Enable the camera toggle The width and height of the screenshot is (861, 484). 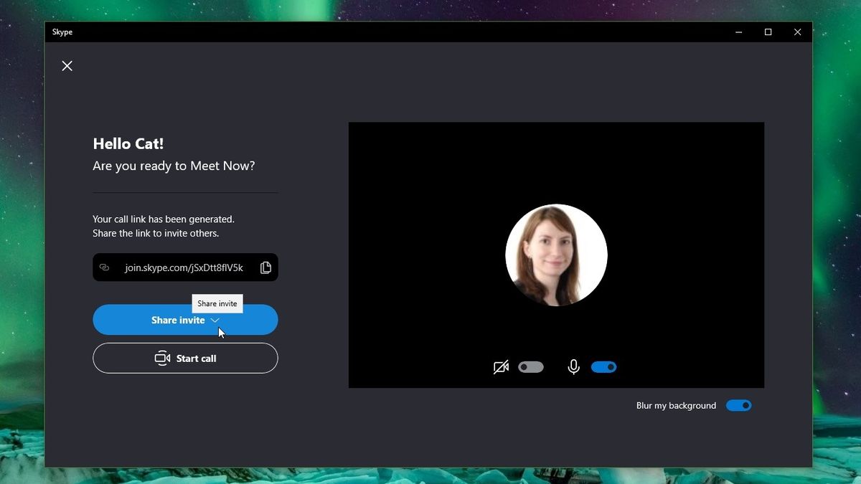tap(531, 366)
